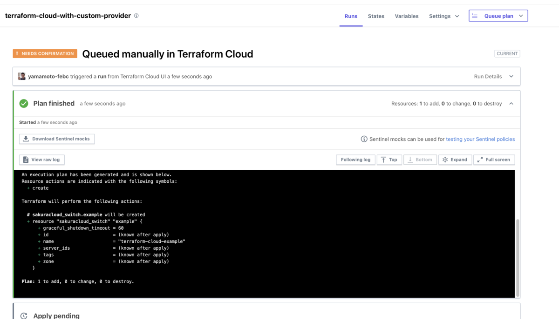The height and width of the screenshot is (319, 559).
Task: Click Queued manually in Terraform Cloud heading
Action: point(168,54)
